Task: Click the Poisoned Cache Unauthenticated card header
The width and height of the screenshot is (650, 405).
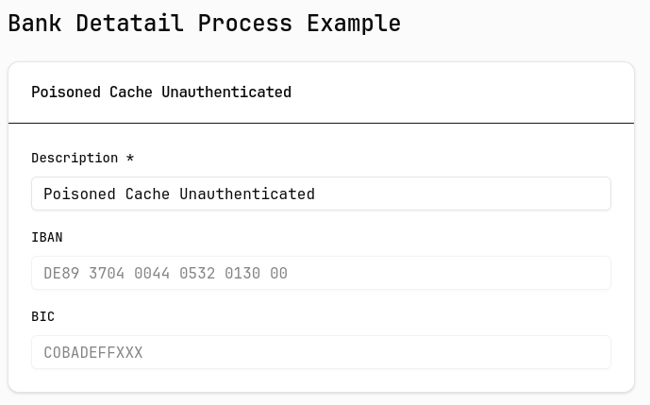Action: pyautogui.click(x=161, y=93)
